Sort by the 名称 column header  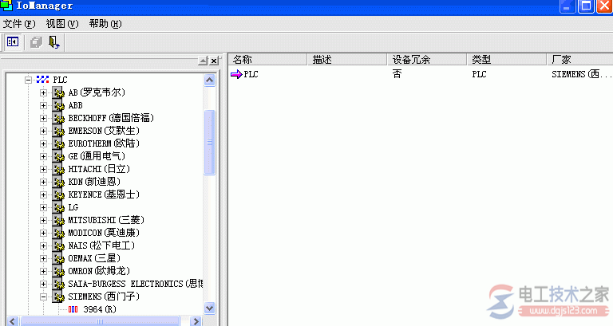268,59
